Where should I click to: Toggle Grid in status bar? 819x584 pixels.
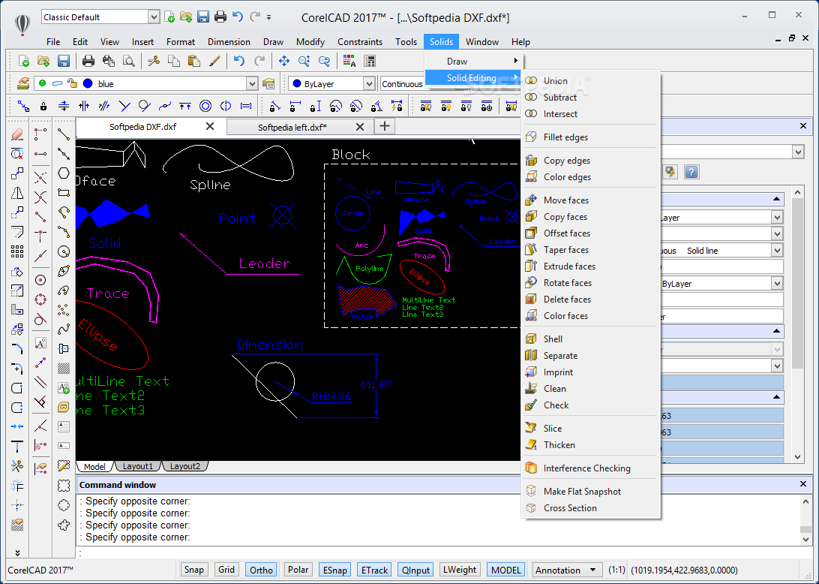[x=226, y=570]
